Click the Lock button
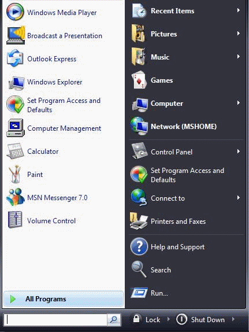 pyautogui.click(x=146, y=319)
